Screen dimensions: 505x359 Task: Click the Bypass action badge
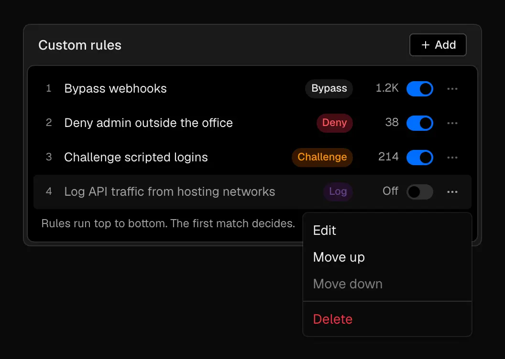coord(329,89)
